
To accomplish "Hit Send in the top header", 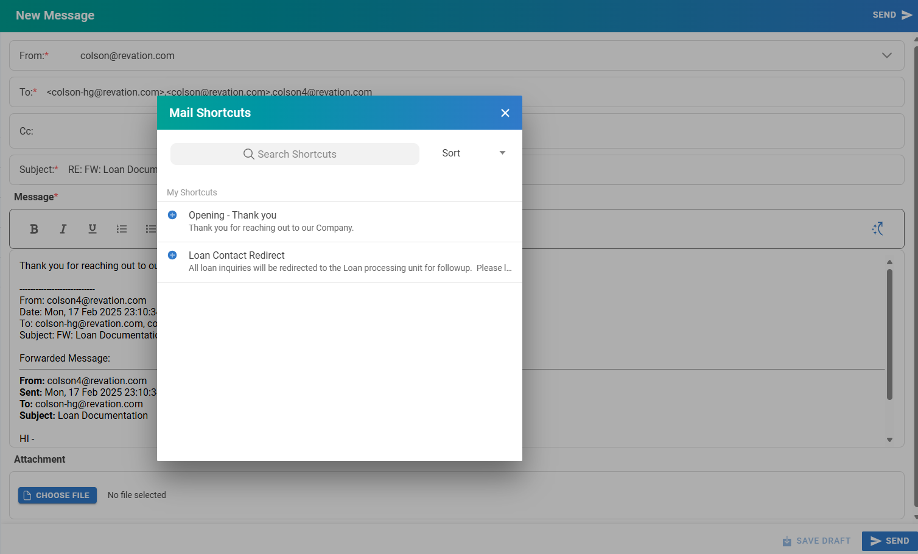I will click(892, 15).
